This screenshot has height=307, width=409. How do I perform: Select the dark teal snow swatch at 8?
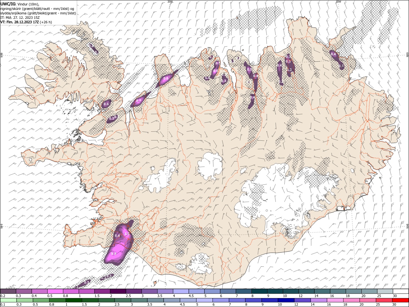click(x=259, y=291)
